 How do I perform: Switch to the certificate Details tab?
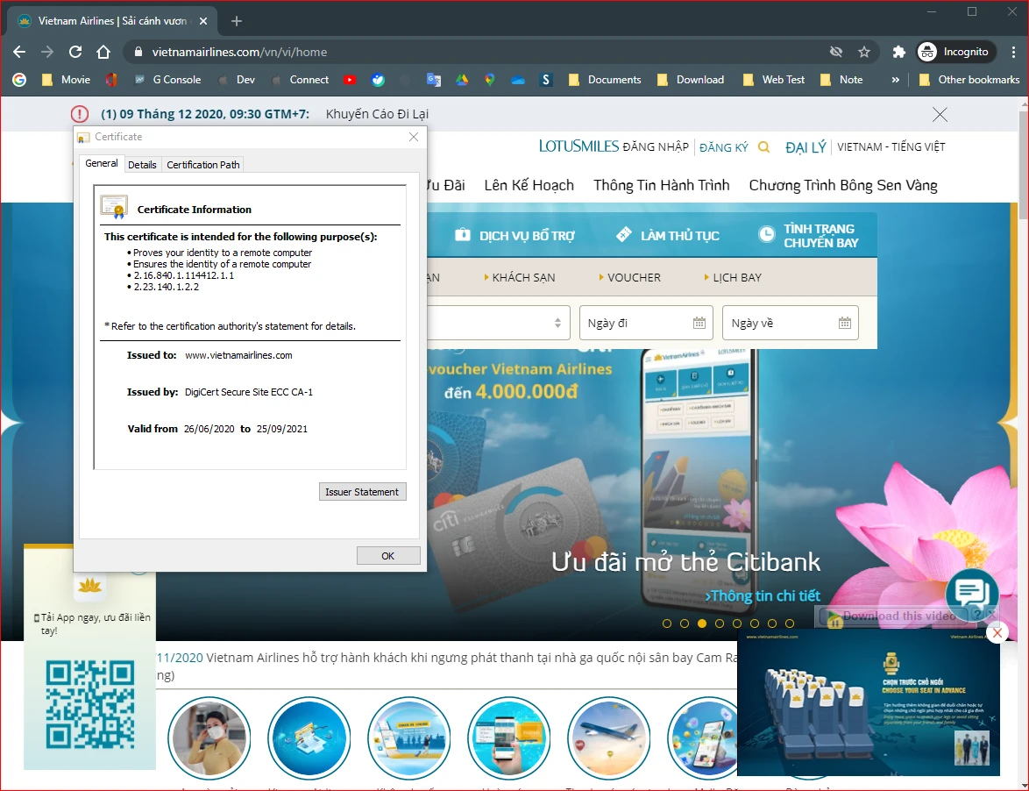coord(142,165)
